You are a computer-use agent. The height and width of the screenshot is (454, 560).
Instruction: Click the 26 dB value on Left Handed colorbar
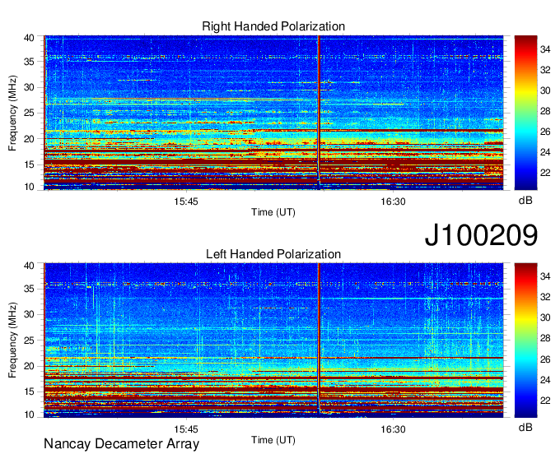(x=545, y=359)
